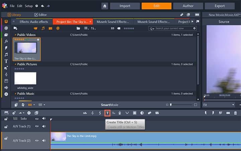Close the Project Bin: The Sky is tab
This screenshot has height=151, width=241.
(x=90, y=22)
